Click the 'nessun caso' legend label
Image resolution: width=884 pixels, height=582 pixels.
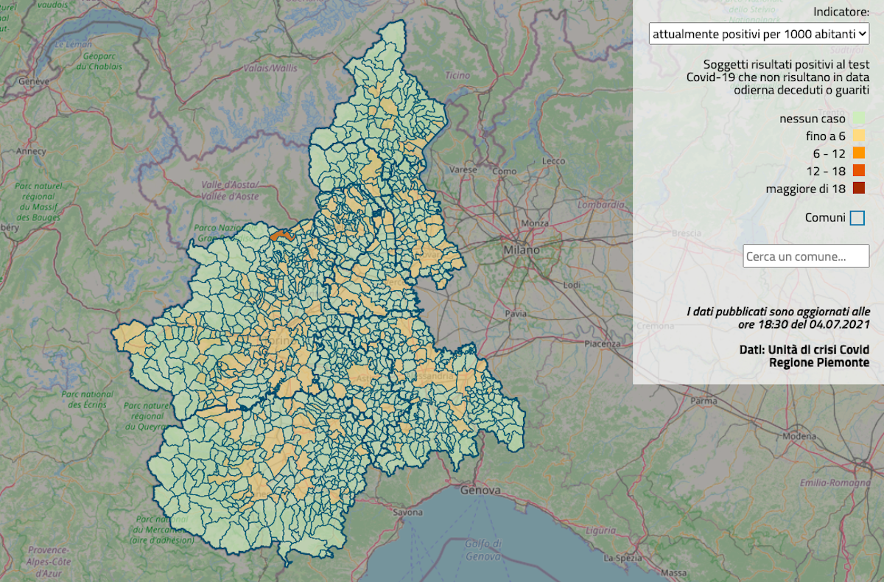pos(813,119)
